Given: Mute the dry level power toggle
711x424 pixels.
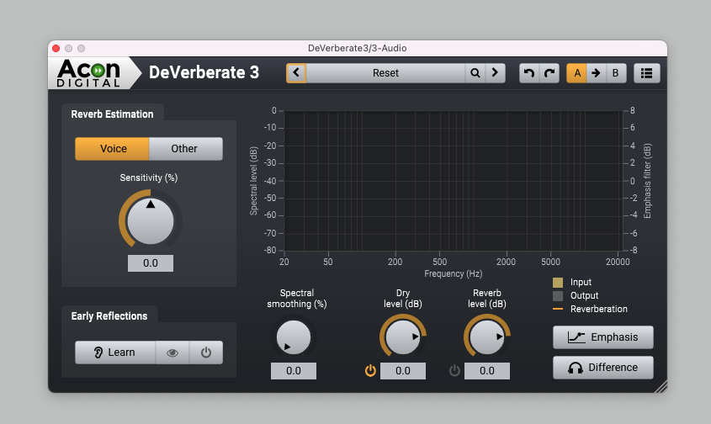Looking at the screenshot, I should tap(370, 370).
